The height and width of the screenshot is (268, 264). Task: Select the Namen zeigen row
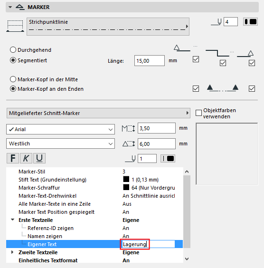coord(94,236)
